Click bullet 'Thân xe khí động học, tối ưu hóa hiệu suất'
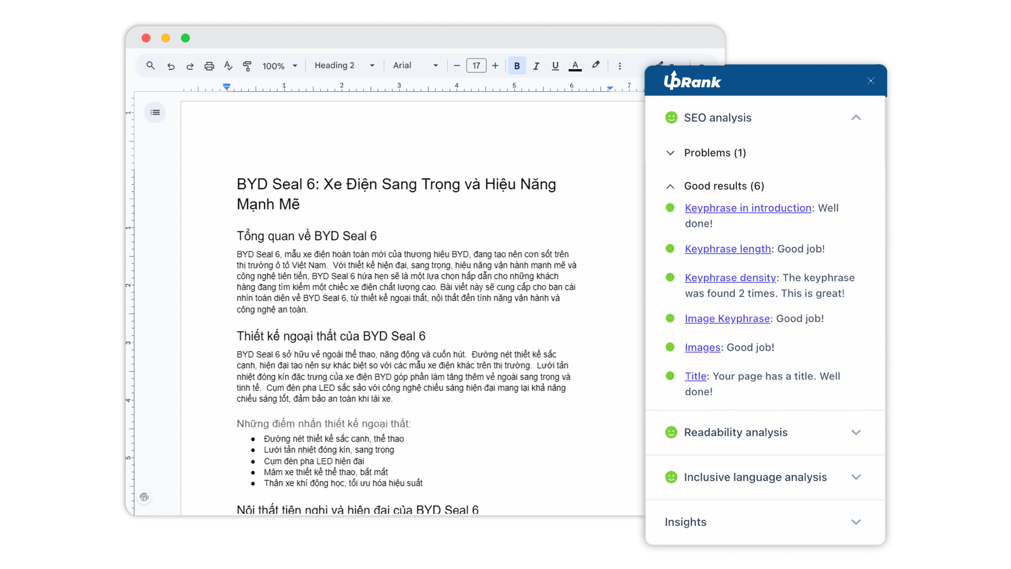 tap(343, 483)
